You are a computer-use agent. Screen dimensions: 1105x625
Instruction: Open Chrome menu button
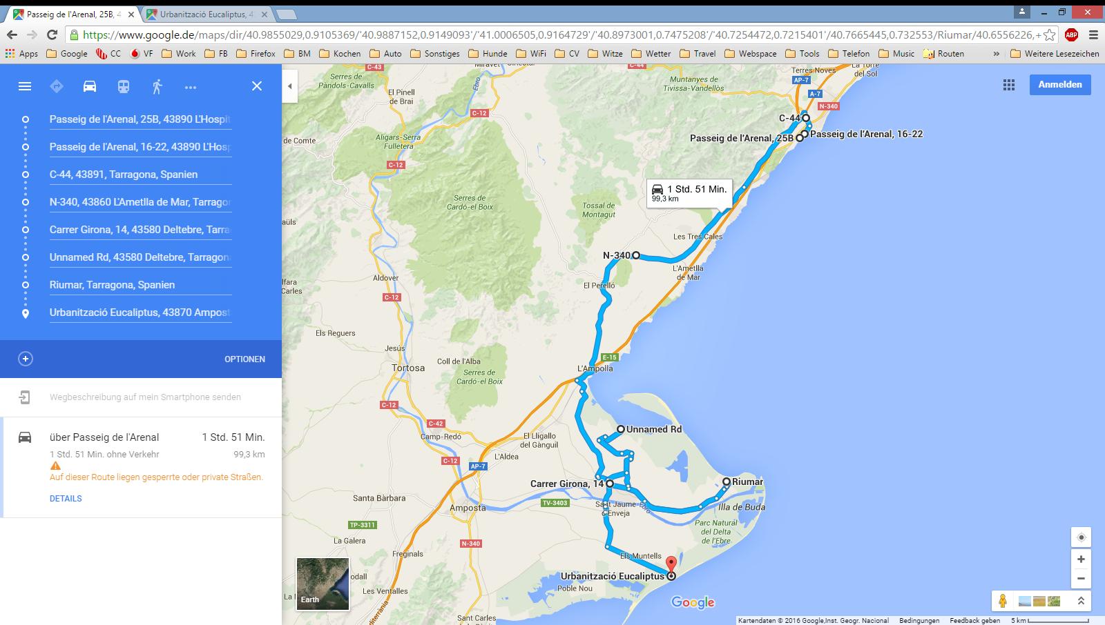click(x=1093, y=34)
